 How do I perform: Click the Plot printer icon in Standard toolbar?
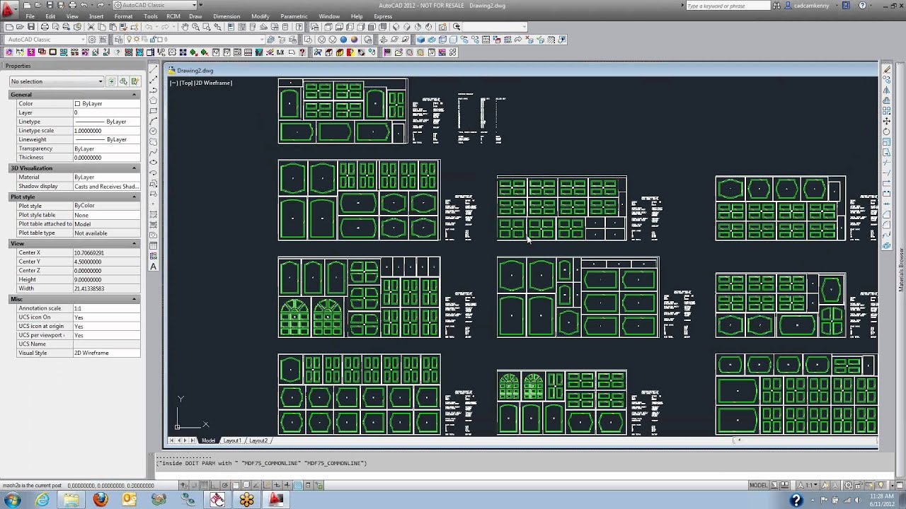click(45, 27)
